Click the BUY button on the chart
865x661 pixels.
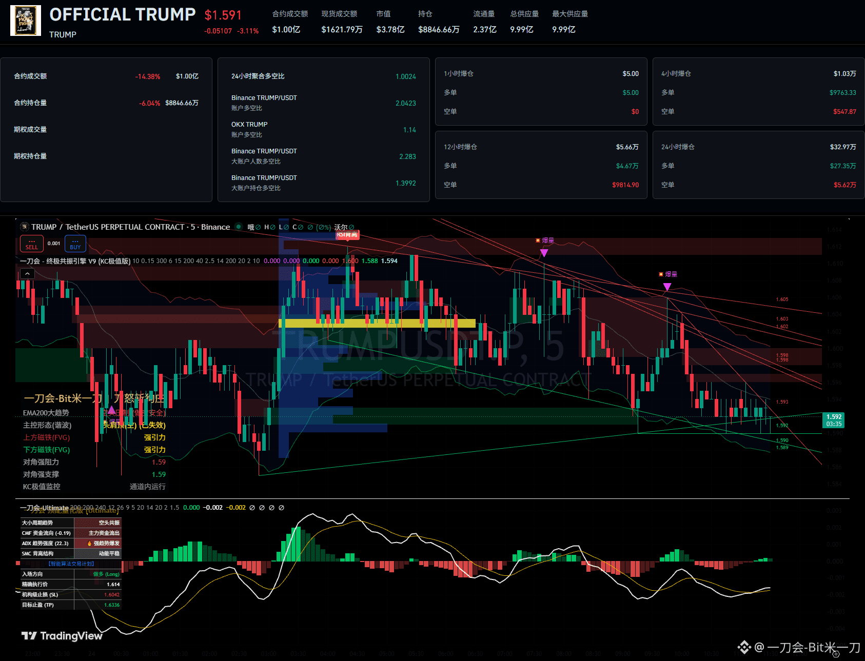tap(75, 244)
